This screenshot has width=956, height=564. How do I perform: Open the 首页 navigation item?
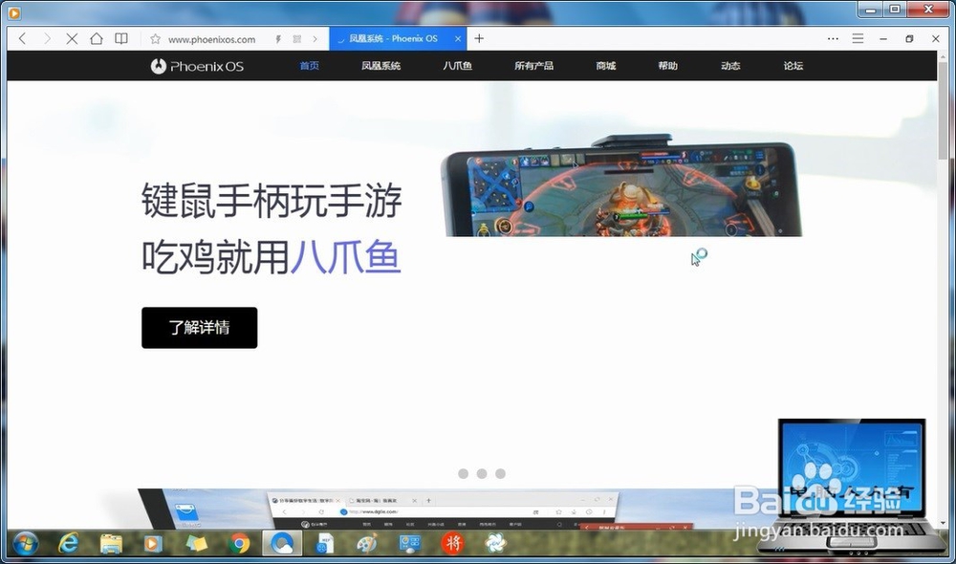coord(309,66)
